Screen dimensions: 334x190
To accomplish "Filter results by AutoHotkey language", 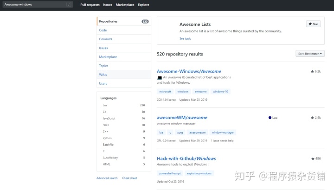I will [124, 158].
